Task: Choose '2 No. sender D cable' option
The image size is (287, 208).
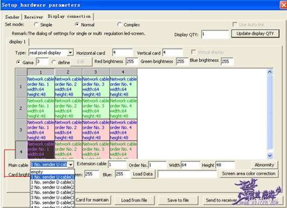Action: [52, 192]
